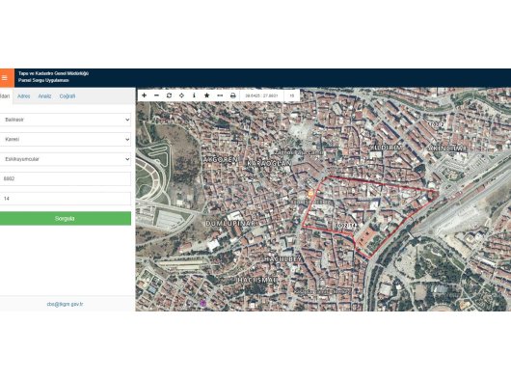Select the Coğrafi tab

(x=67, y=96)
